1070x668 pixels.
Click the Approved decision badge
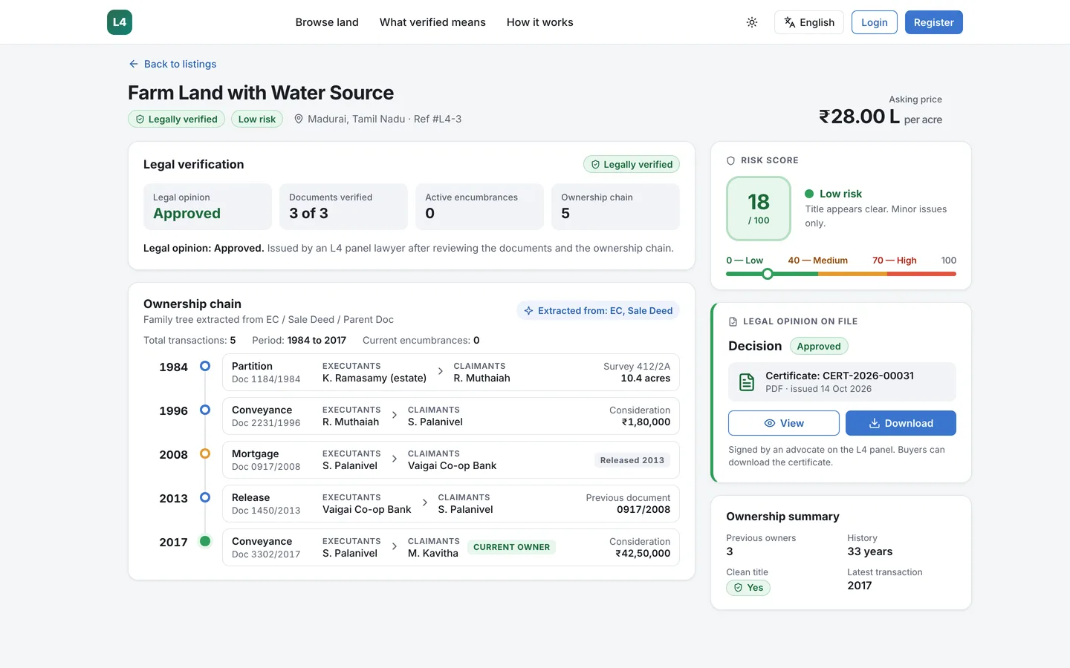click(819, 346)
